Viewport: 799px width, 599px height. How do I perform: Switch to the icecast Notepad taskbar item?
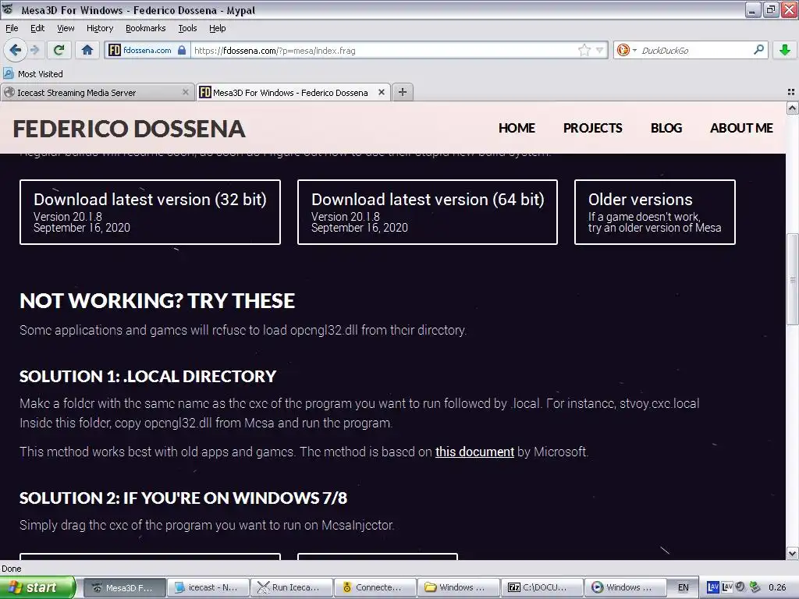208,587
